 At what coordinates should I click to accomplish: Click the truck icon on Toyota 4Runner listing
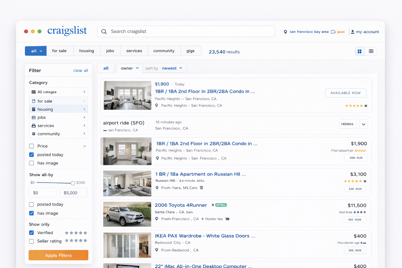227,219
